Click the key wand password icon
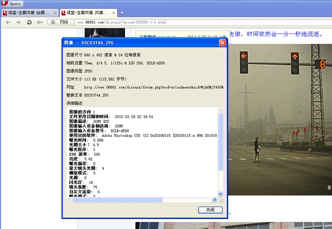The height and width of the screenshot is (229, 332). (x=40, y=22)
